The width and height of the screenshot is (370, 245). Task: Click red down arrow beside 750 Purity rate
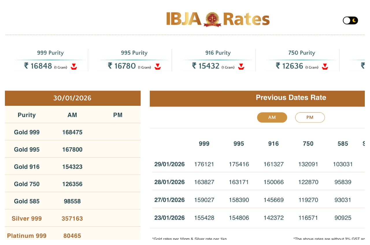(325, 67)
